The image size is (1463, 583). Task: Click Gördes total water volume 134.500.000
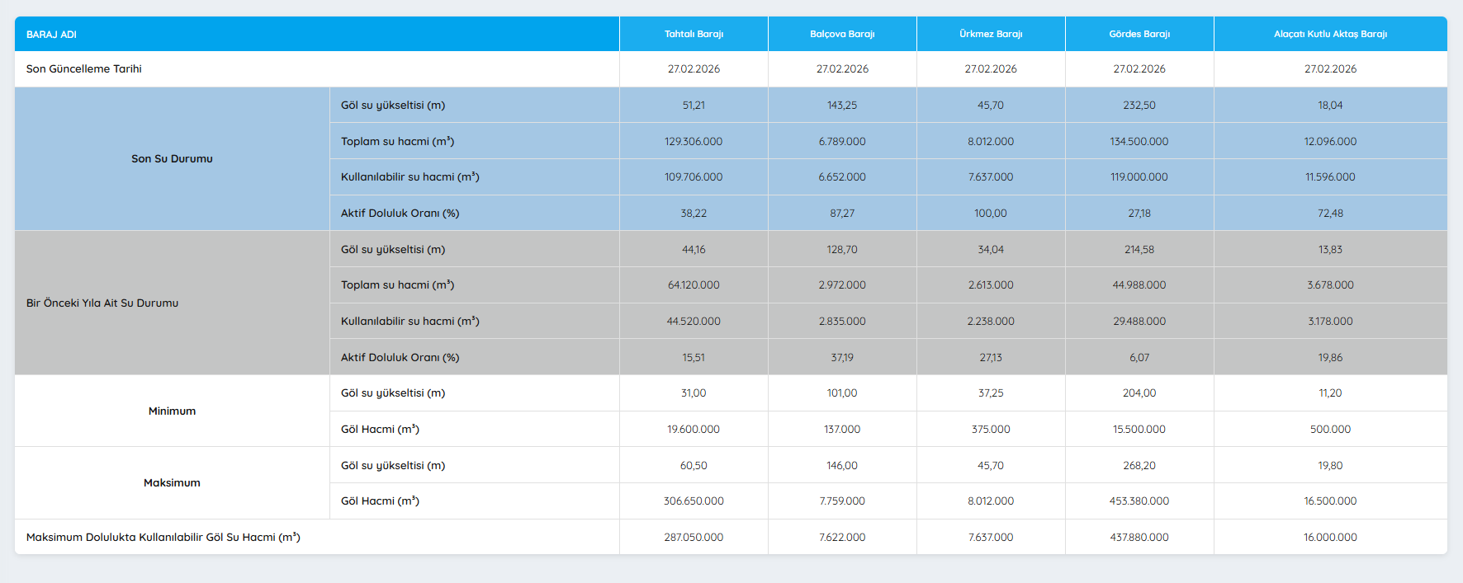[1139, 142]
